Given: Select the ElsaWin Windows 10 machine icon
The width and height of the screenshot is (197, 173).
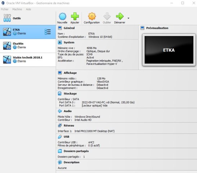Looking at the screenshot, I should pos(7,46).
